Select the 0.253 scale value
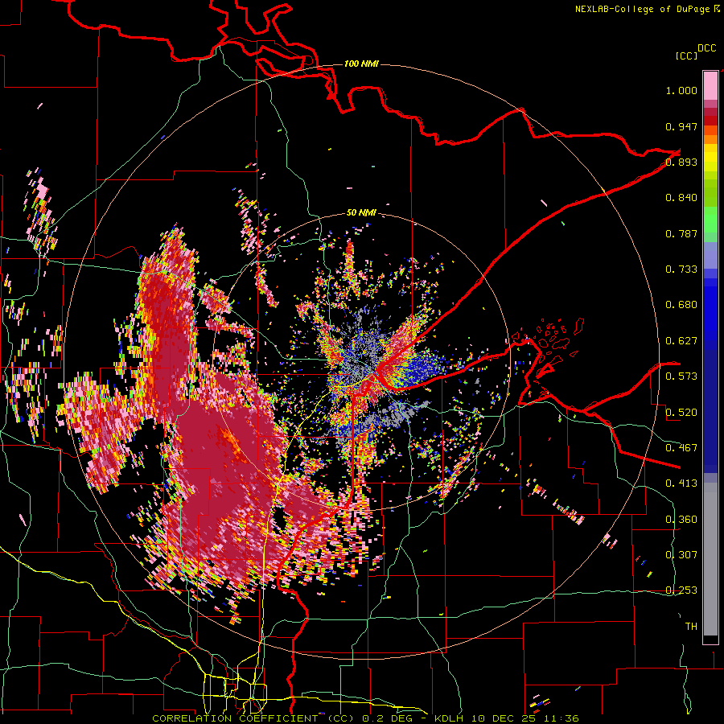 point(681,590)
